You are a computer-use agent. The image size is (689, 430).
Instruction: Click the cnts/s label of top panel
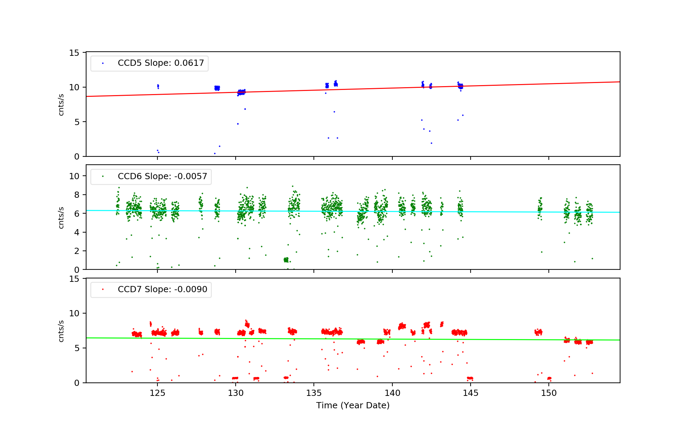(x=61, y=105)
